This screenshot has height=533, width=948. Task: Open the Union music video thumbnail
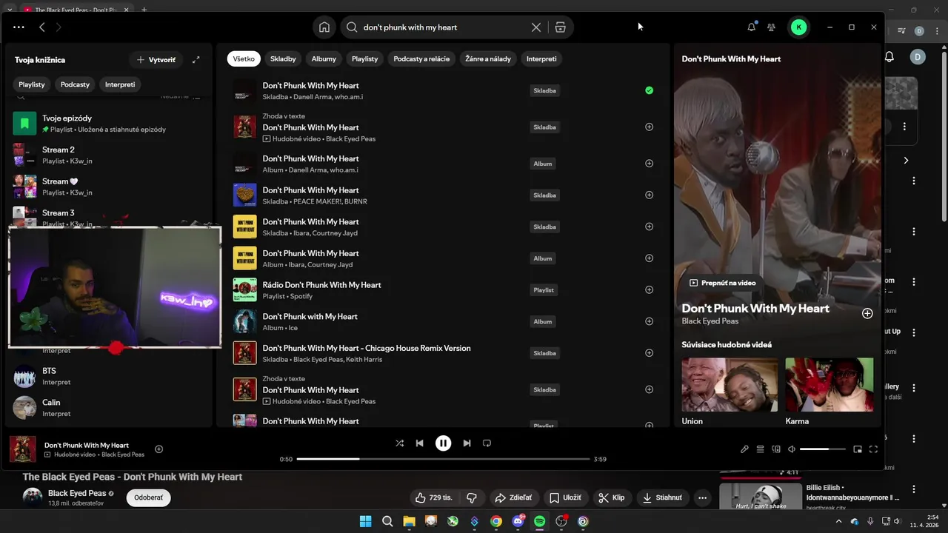click(730, 385)
